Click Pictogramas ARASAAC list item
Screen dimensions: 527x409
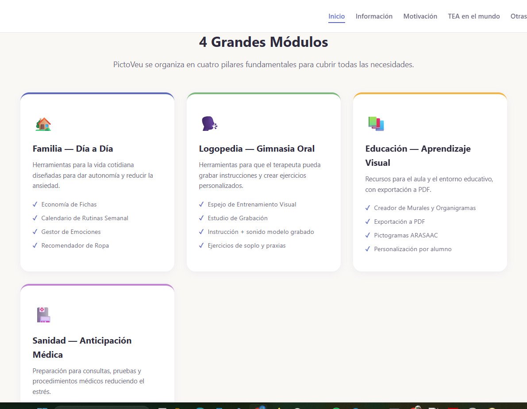point(406,235)
